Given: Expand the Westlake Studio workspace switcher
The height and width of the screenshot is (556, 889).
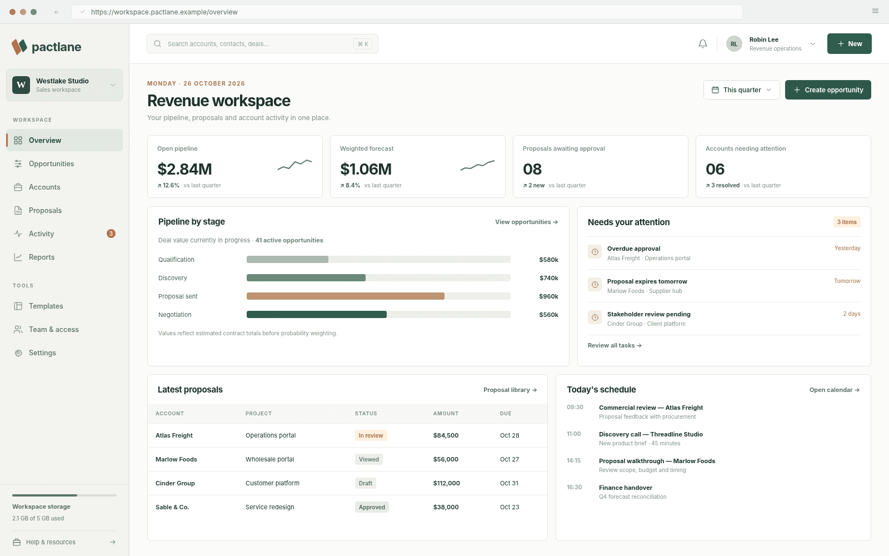Looking at the screenshot, I should click(x=64, y=85).
